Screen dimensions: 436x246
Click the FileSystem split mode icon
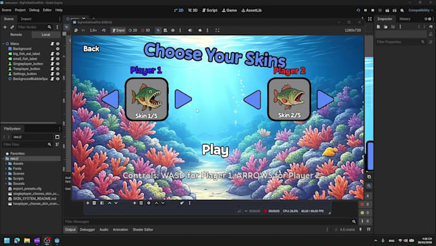tap(57, 137)
